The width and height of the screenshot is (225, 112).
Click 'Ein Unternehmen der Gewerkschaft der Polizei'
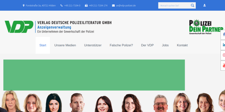click(66, 32)
